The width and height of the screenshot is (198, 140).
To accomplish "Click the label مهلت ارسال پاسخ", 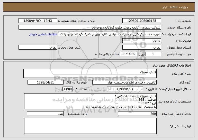I will [178, 54].
